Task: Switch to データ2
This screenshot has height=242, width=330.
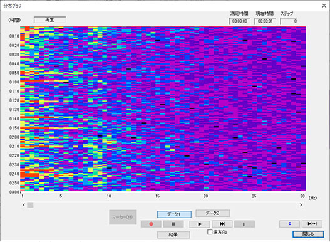Action: 212,213
